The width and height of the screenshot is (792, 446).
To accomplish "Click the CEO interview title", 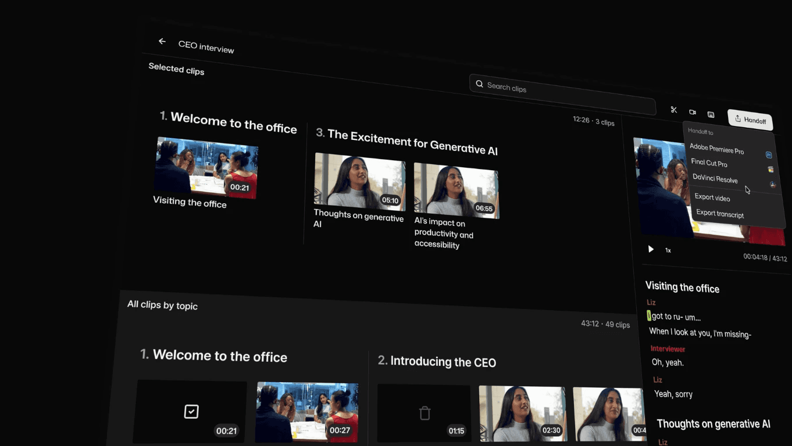I will [206, 47].
